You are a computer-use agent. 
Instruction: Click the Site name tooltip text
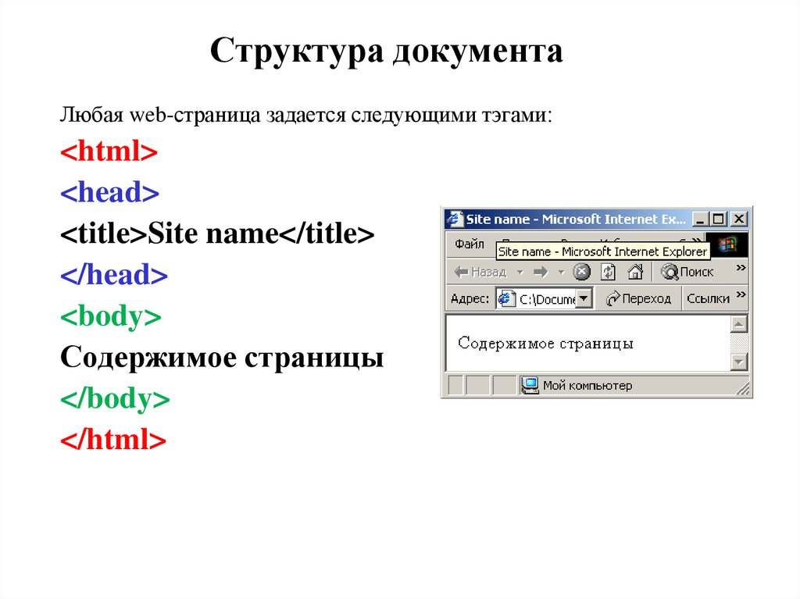pos(602,251)
